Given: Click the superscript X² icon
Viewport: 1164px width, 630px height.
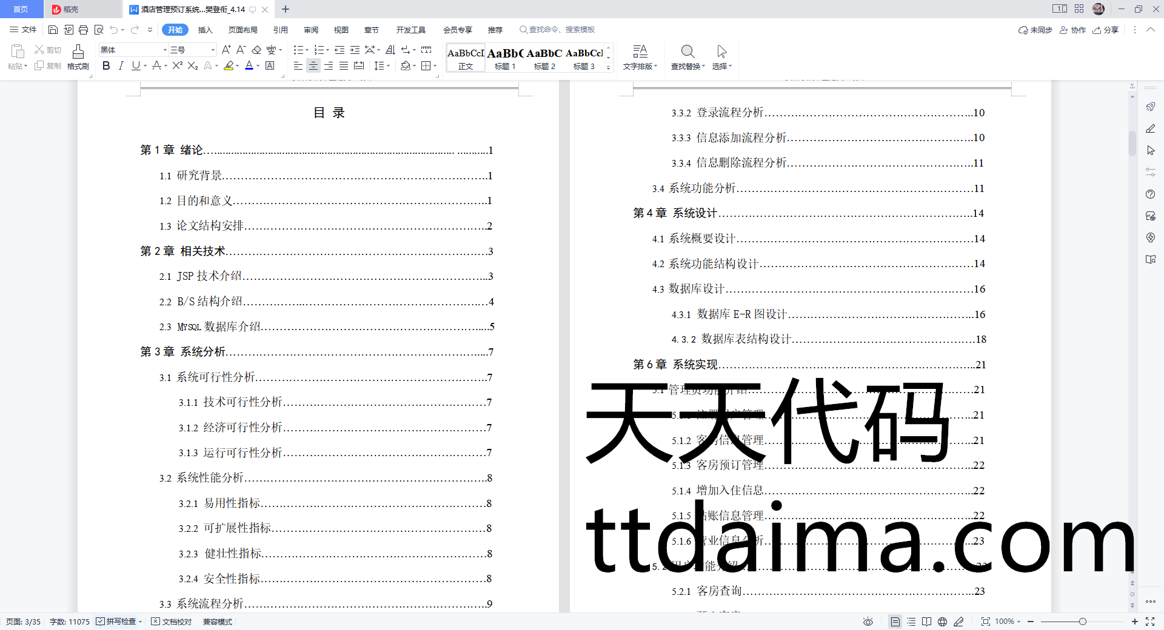Looking at the screenshot, I should (177, 65).
